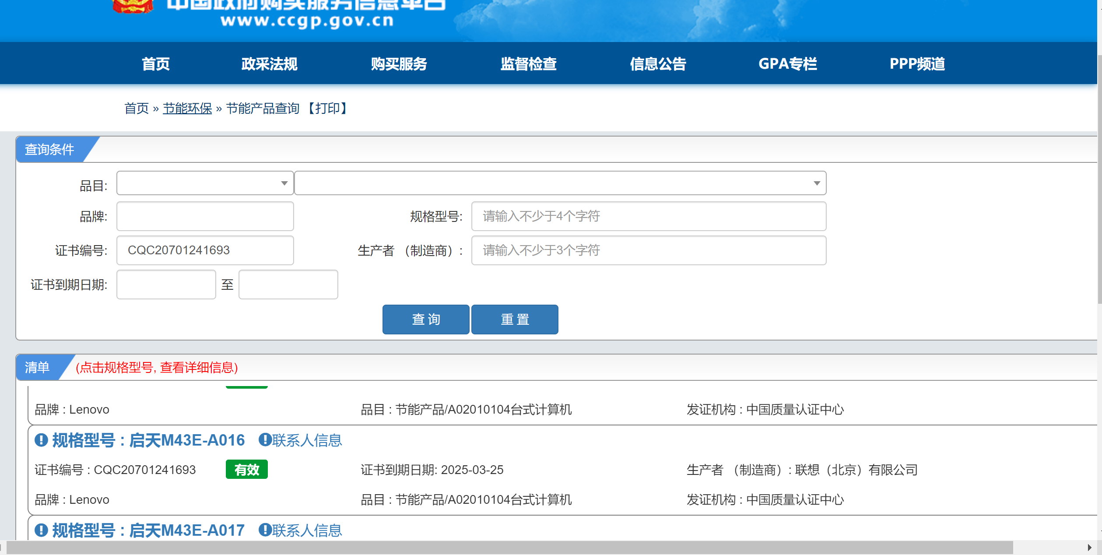Click the www.ccgp.gov.cn site logo text
The image size is (1102, 555).
[307, 20]
